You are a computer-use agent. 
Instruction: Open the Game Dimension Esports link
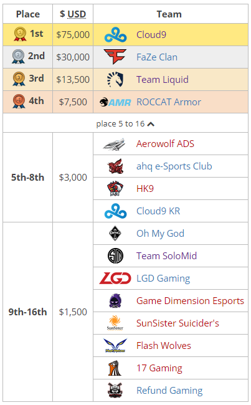point(191,301)
